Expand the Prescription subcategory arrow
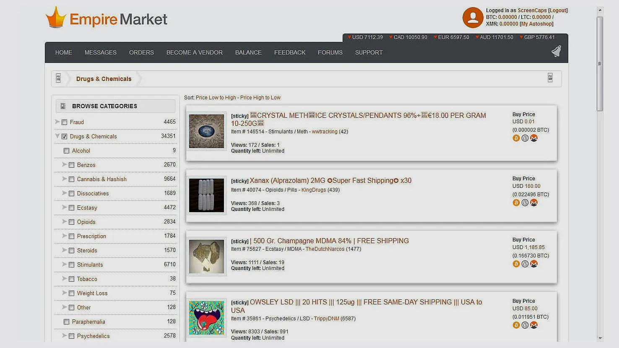Image resolution: width=619 pixels, height=348 pixels. [x=65, y=236]
